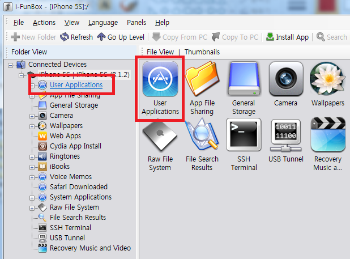Open USB Tunnel icon in File View

click(285, 135)
